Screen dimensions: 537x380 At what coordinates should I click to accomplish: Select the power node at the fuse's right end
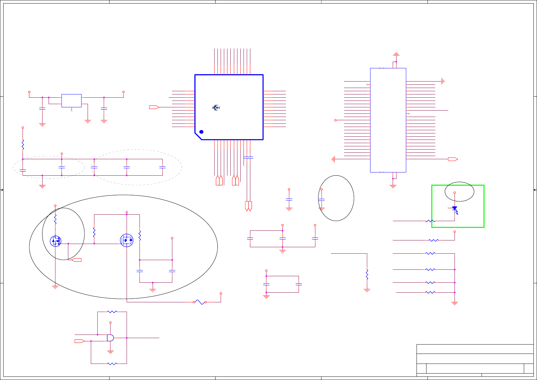(221, 293)
